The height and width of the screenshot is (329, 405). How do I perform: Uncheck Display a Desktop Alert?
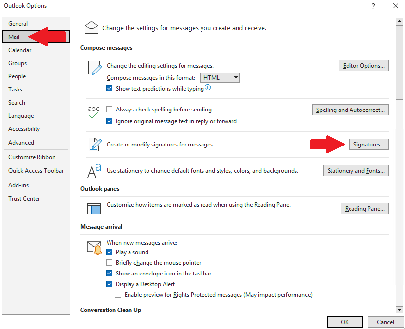coord(109,284)
